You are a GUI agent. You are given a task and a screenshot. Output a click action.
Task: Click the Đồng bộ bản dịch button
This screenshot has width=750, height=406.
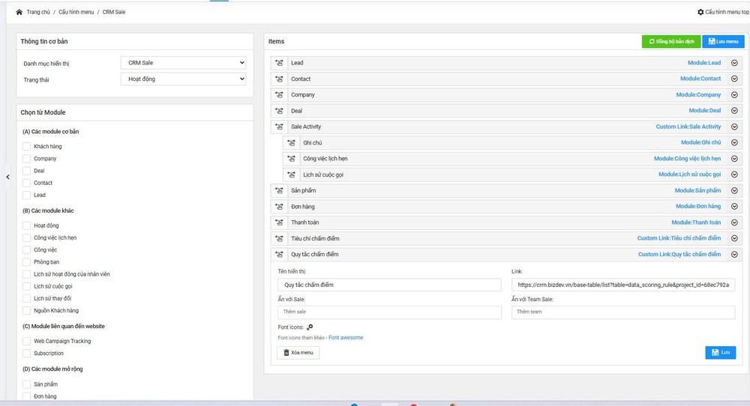tap(671, 42)
